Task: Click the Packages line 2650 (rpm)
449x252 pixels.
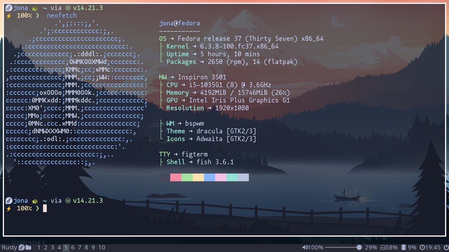Action: coord(228,62)
